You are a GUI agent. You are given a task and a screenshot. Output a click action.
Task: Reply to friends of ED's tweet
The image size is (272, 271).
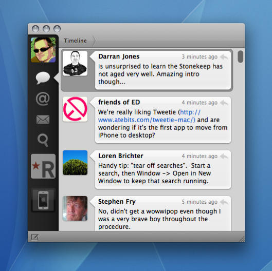point(224,103)
